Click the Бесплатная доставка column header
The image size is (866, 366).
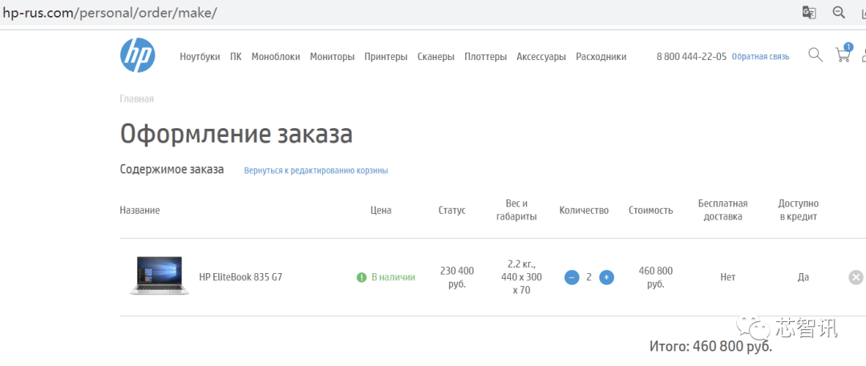click(722, 210)
